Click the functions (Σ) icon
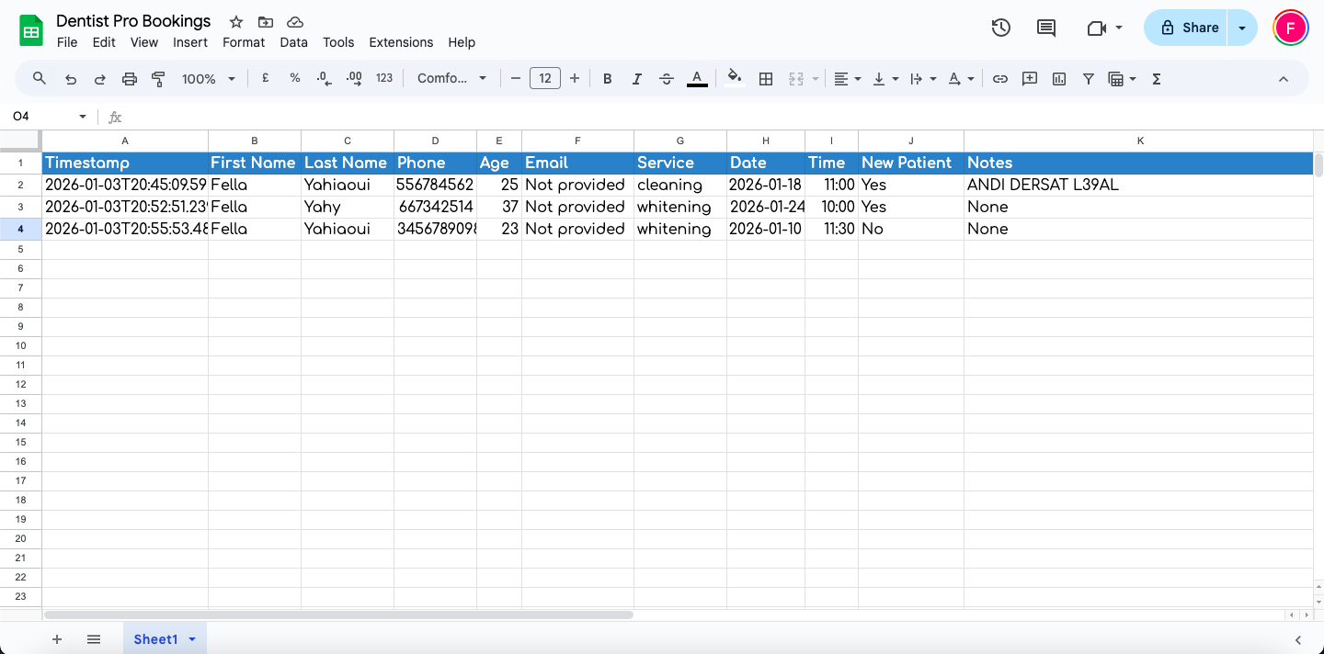Viewport: 1324px width, 654px height. 1155,79
